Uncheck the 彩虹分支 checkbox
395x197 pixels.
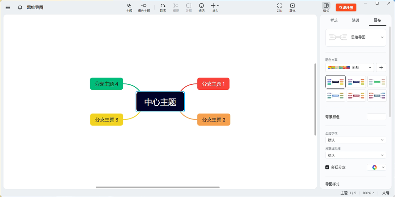[x=327, y=167]
